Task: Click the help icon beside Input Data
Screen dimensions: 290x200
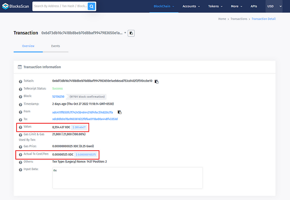Action: coord(20,169)
